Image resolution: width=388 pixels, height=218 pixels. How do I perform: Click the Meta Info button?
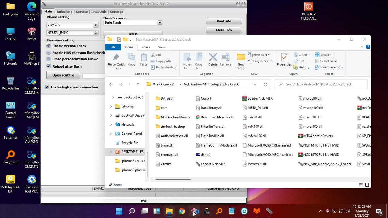tap(224, 30)
